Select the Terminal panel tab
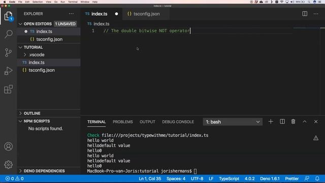This screenshot has width=325, height=183. pos(96,122)
